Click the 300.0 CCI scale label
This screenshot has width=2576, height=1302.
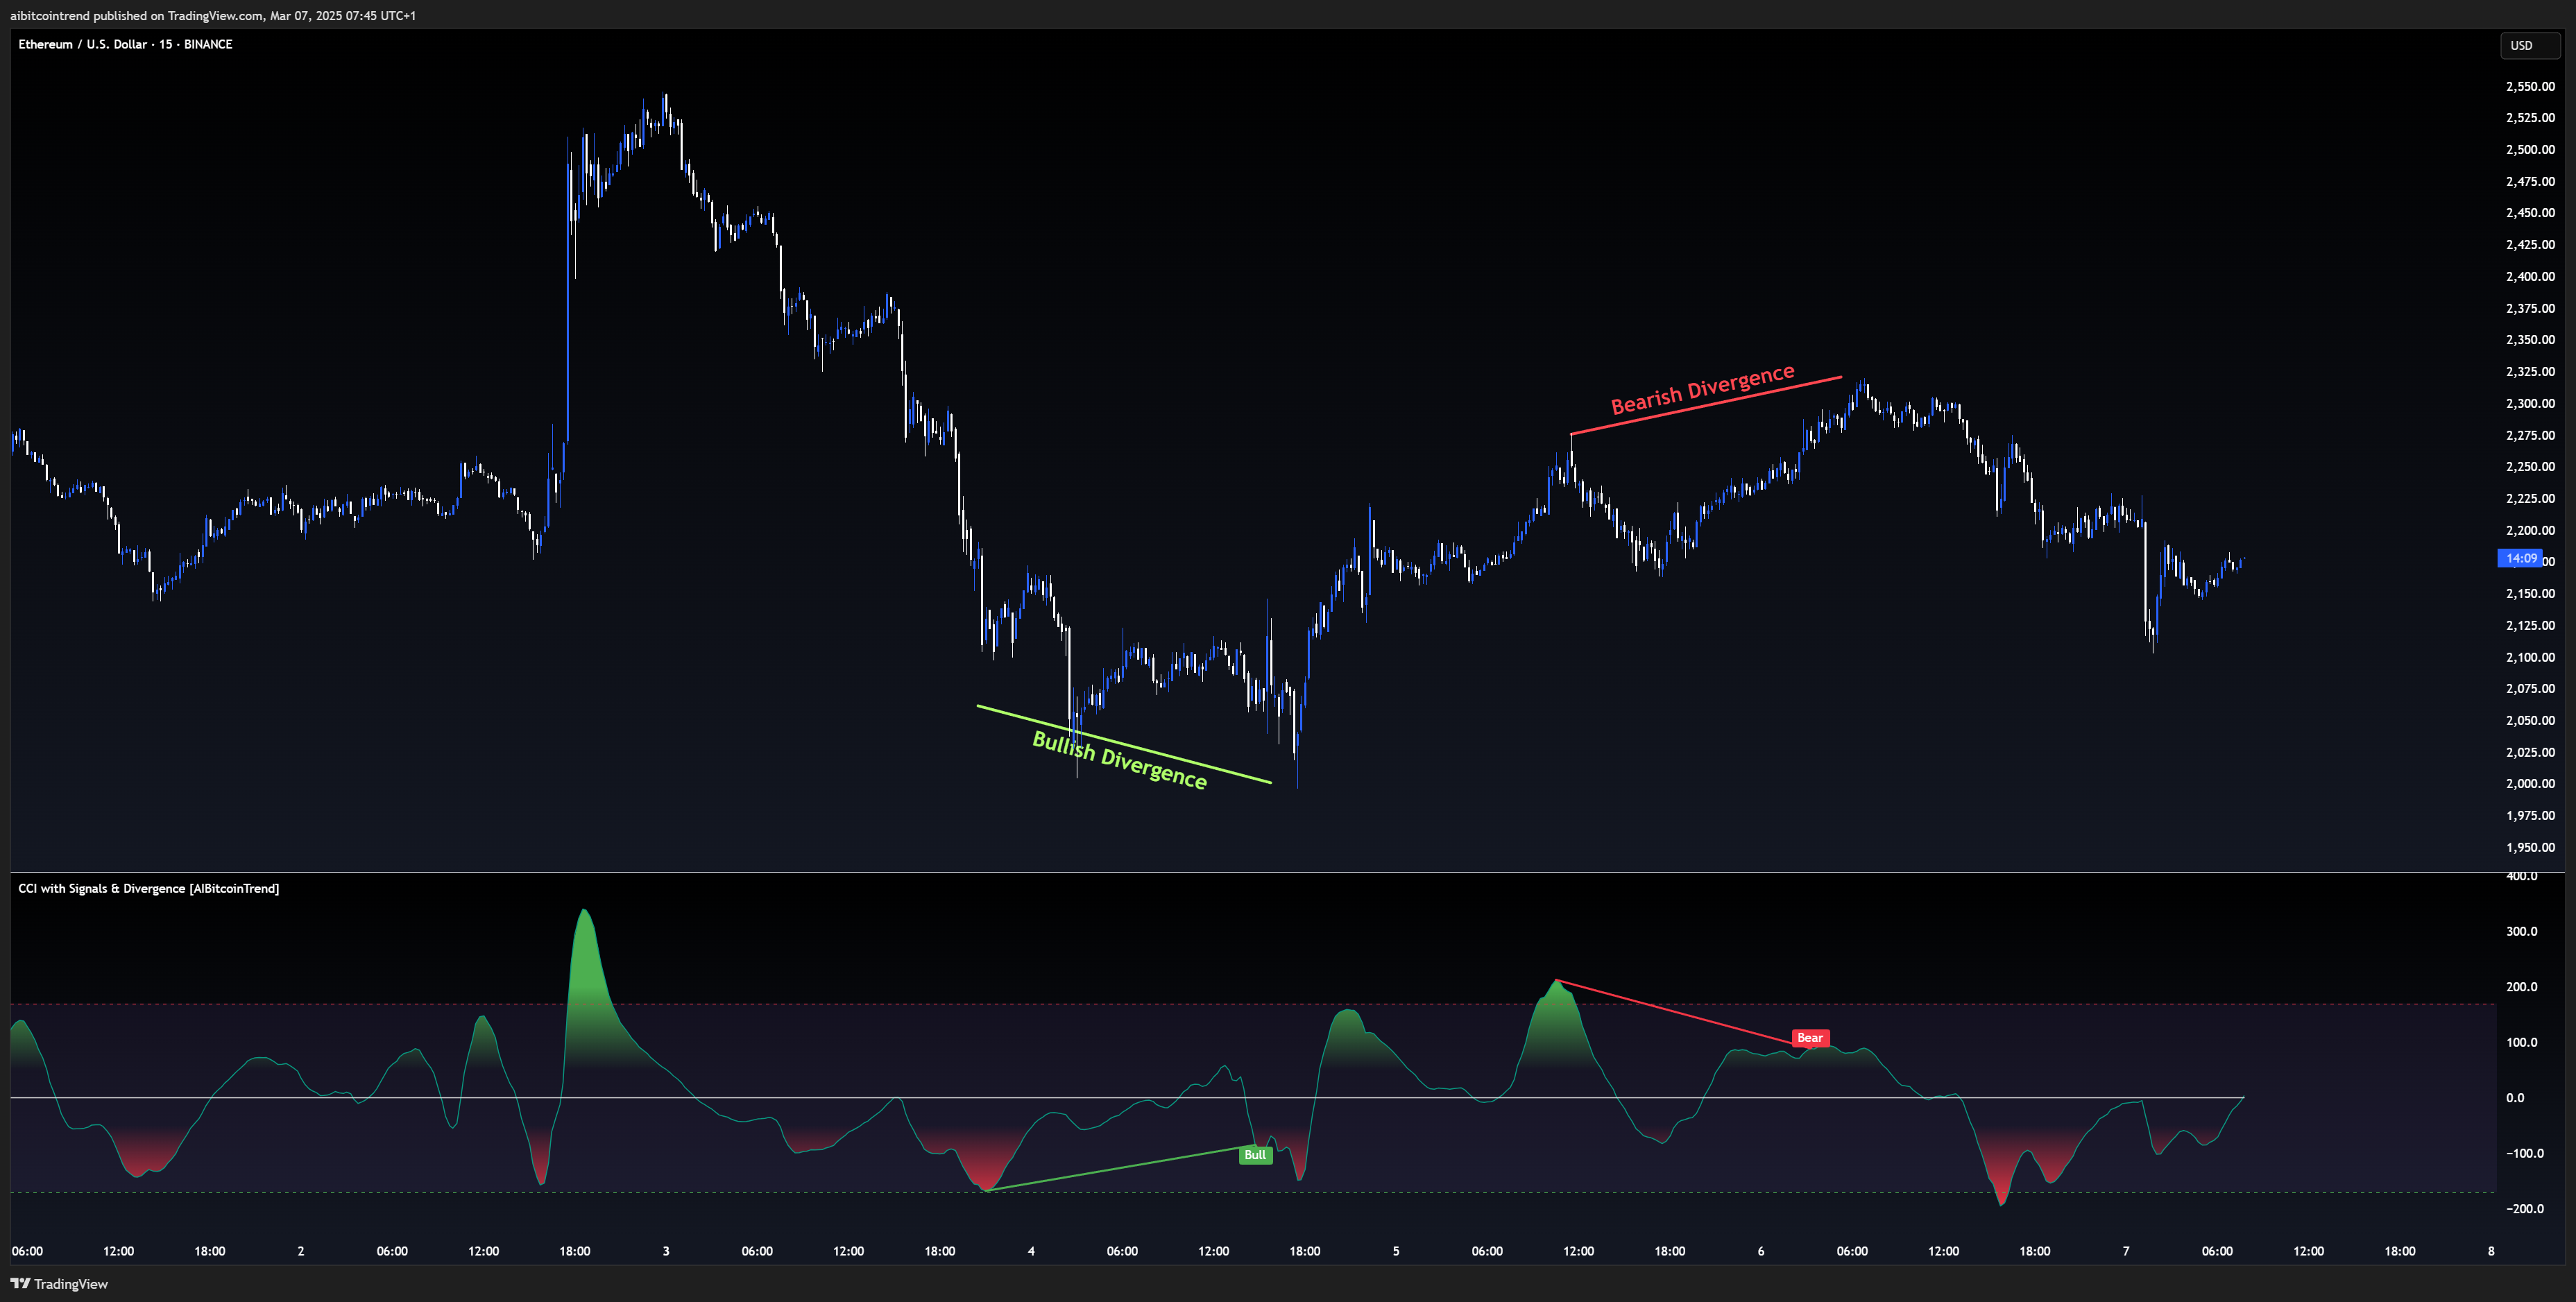coord(2521,932)
